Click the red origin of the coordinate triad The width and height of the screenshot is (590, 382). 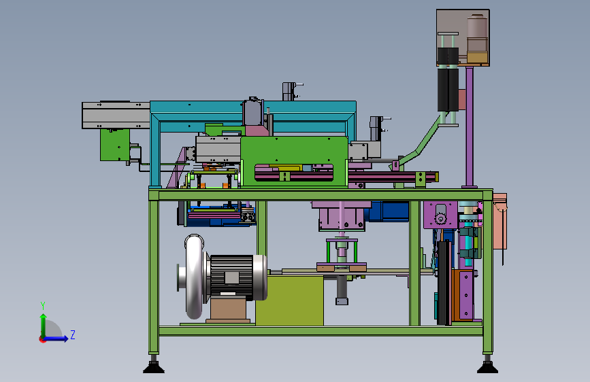point(42,339)
